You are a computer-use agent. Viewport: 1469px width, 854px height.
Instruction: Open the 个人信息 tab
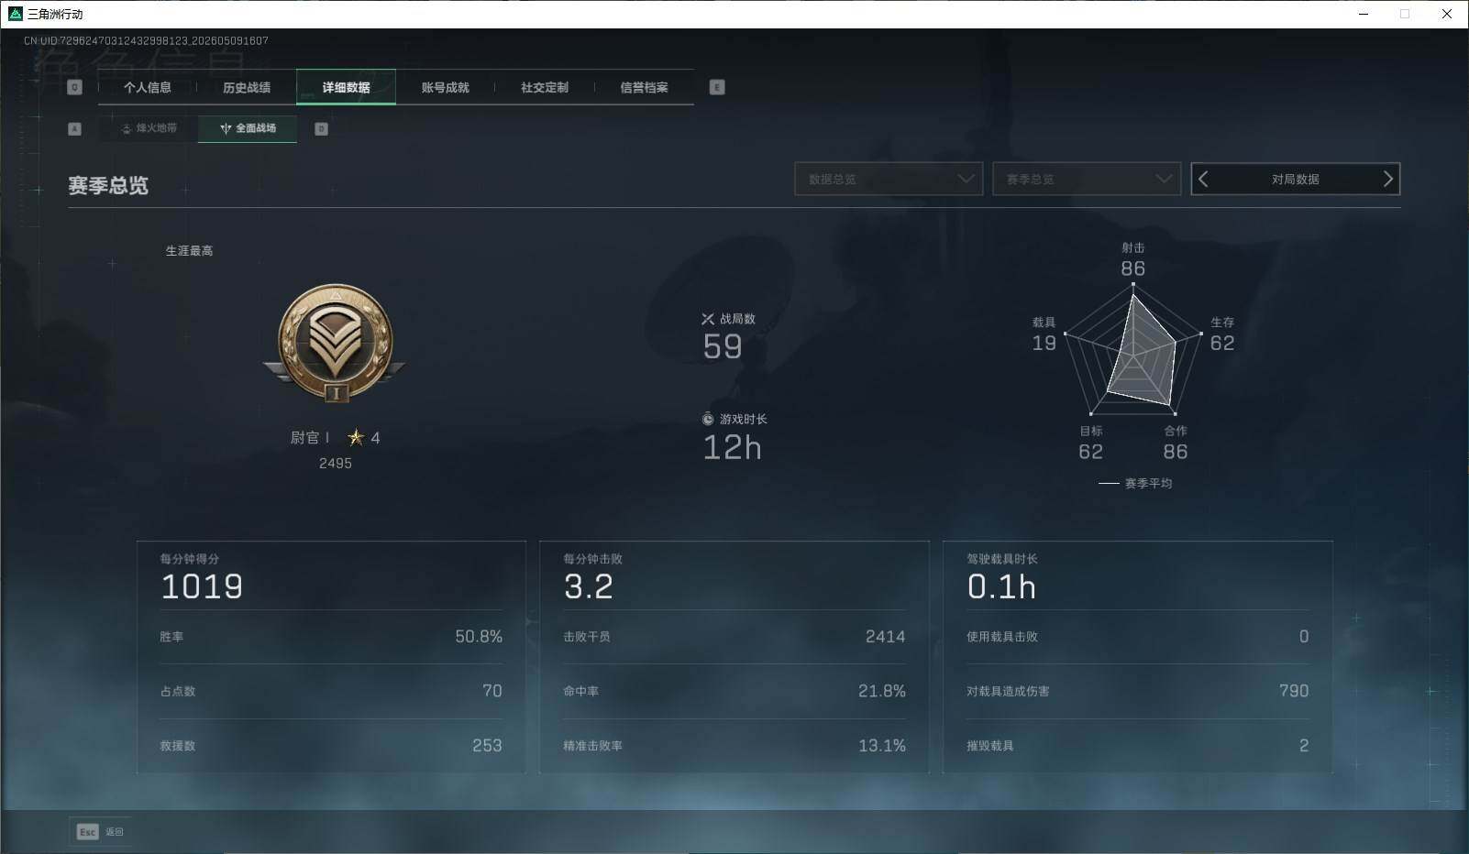point(148,88)
